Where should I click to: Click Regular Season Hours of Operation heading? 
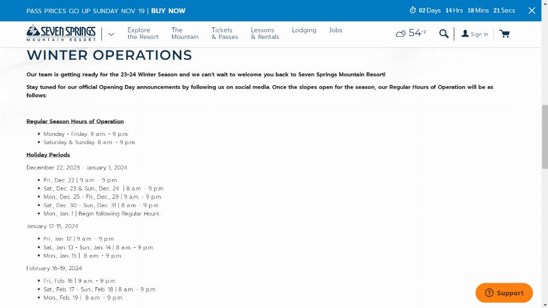pyautogui.click(x=75, y=121)
